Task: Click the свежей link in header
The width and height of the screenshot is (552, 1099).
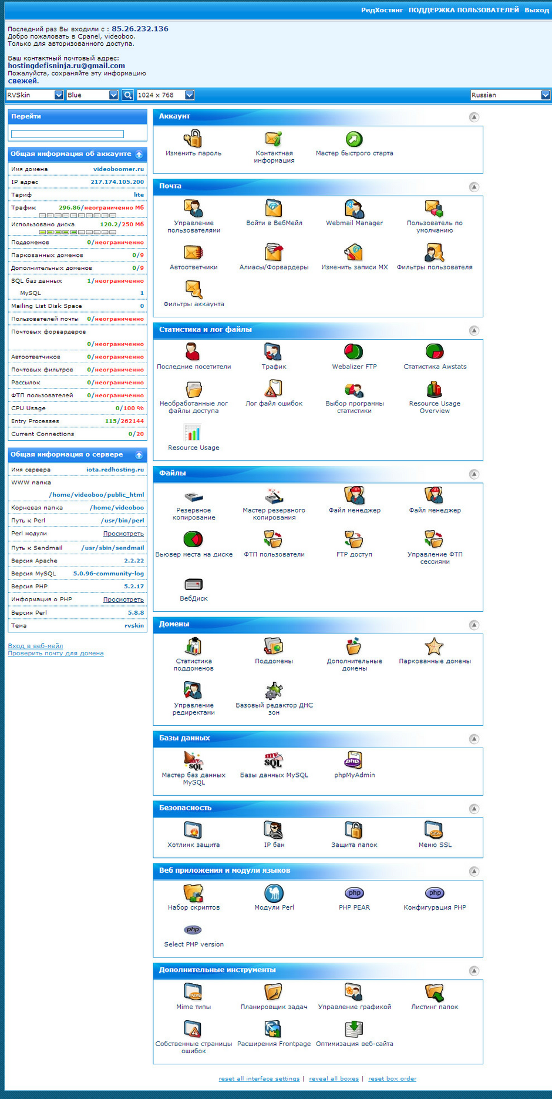Action: click(22, 81)
